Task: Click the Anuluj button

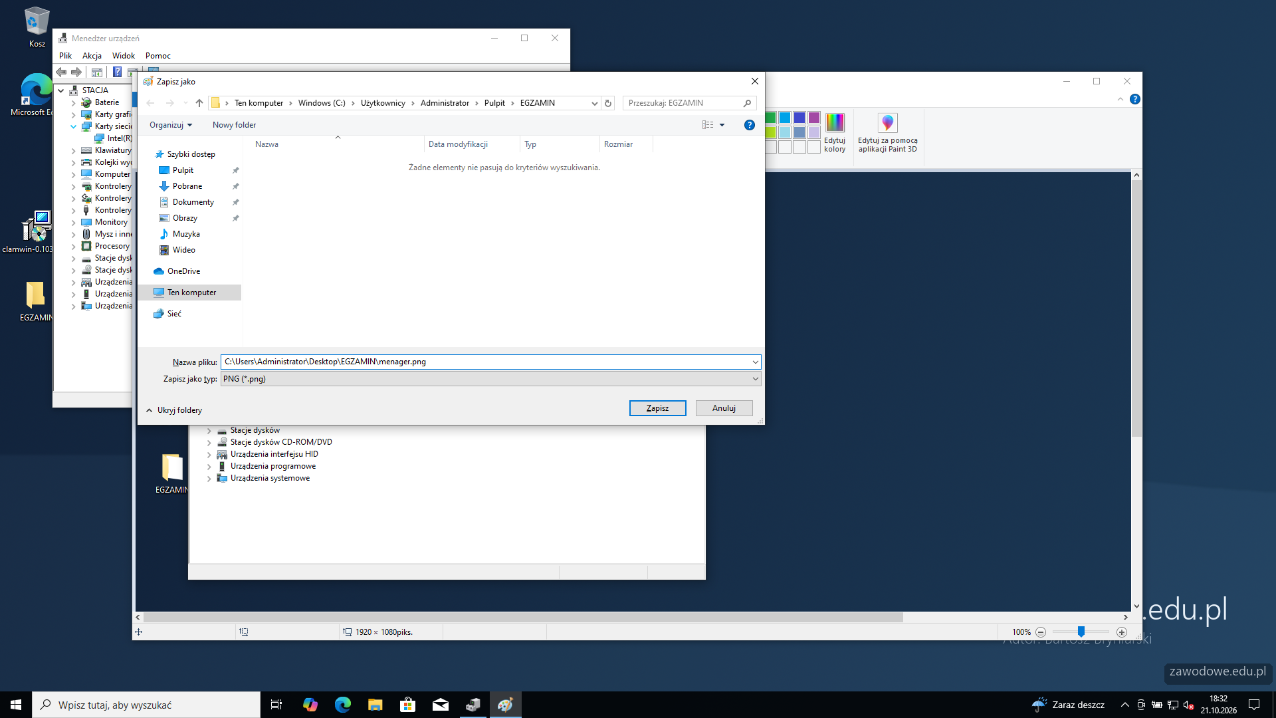Action: [x=724, y=408]
